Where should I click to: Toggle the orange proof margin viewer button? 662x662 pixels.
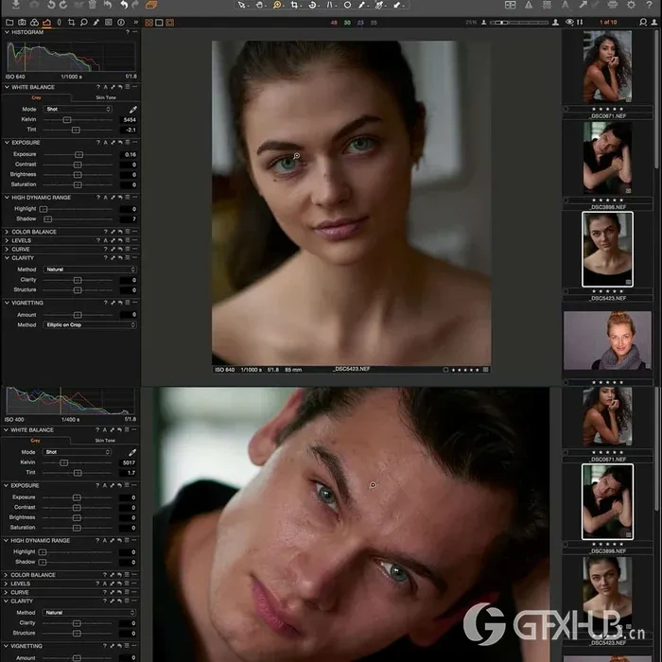point(169,23)
